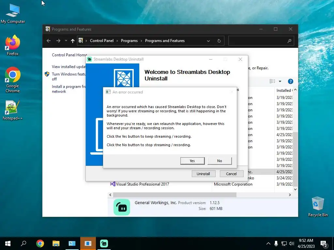Screen dimensions: 334x250
Task: Click the 3/24/2023 installed date
Action: (x=284, y=178)
